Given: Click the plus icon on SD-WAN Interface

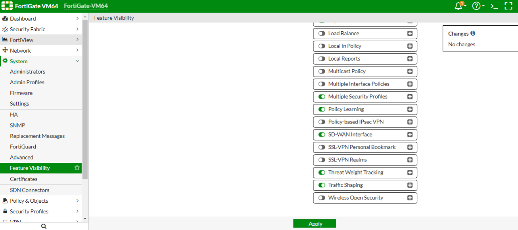Looking at the screenshot, I should 410,135.
